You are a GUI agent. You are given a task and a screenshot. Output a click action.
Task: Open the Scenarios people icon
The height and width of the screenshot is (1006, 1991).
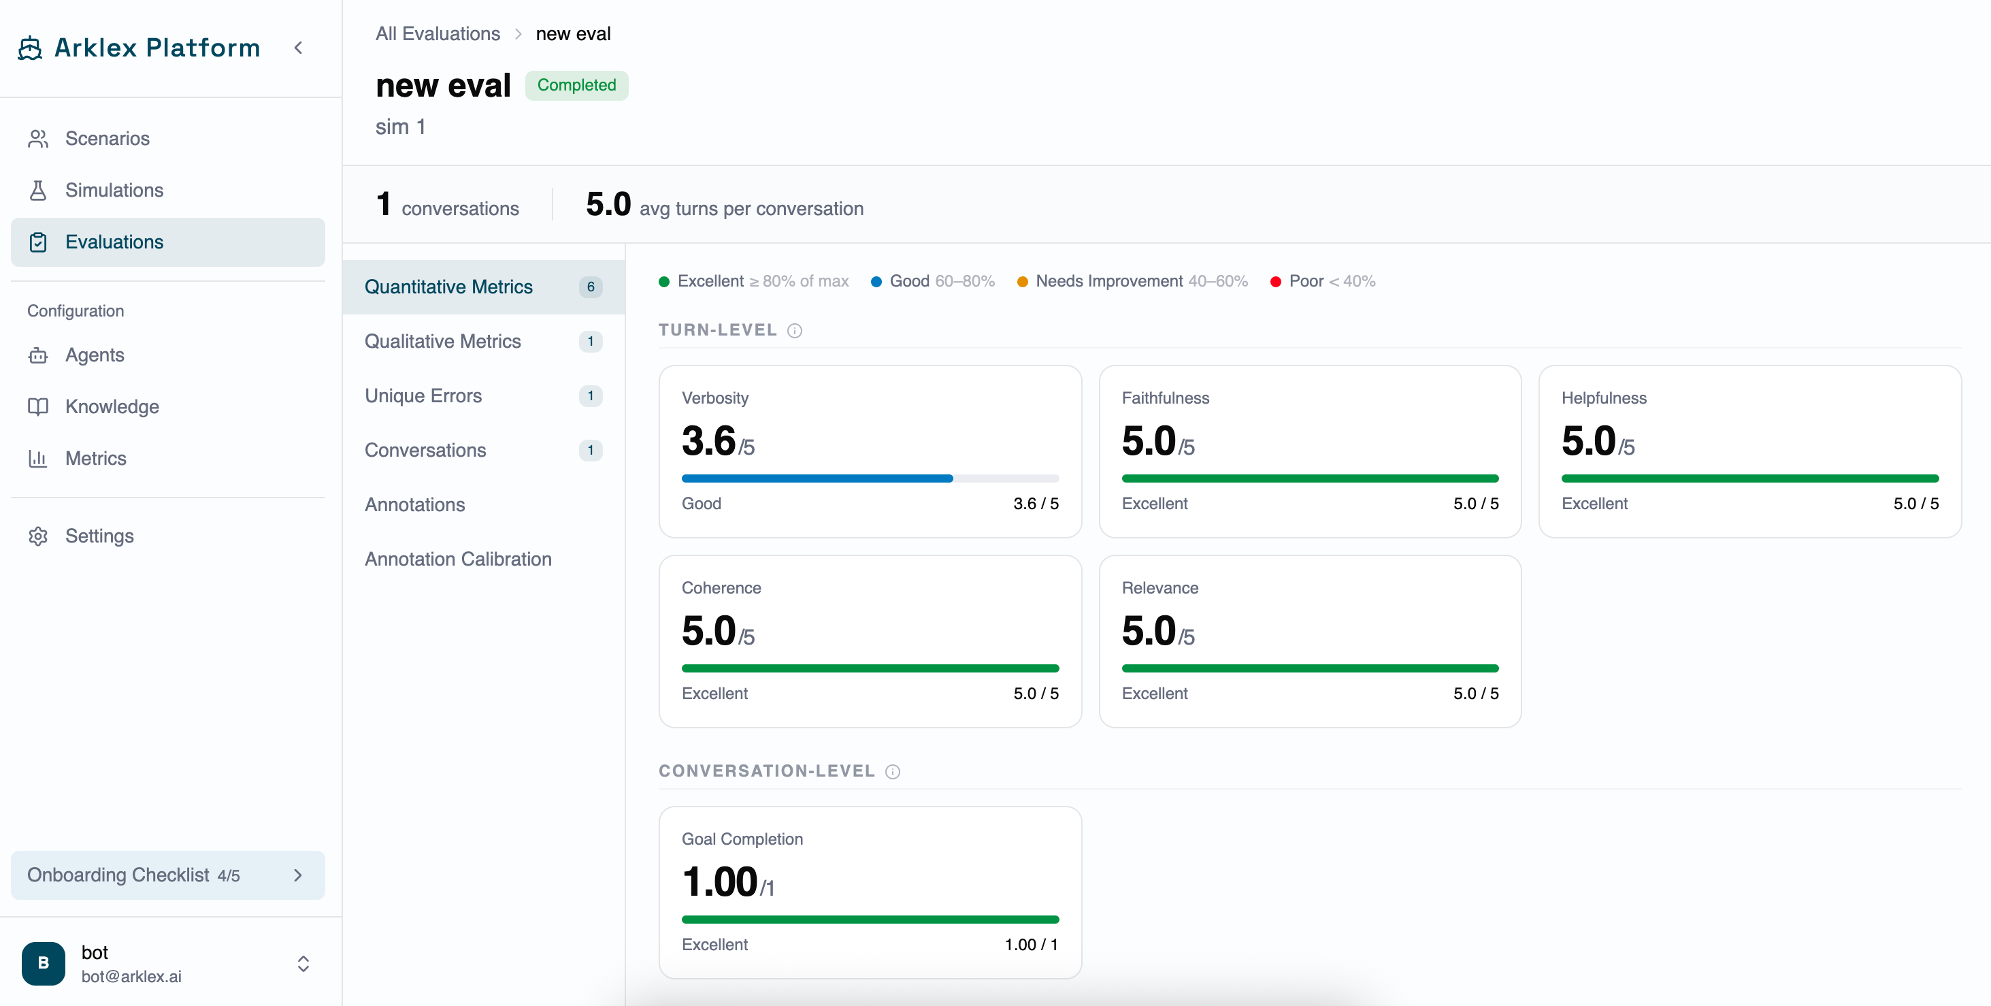coord(38,138)
